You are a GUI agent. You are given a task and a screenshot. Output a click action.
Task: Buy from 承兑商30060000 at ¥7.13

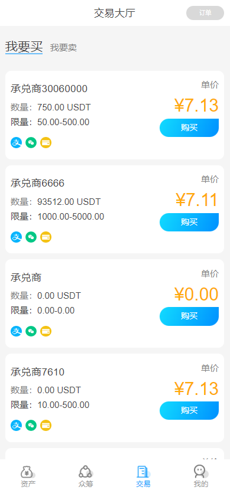[x=189, y=128]
